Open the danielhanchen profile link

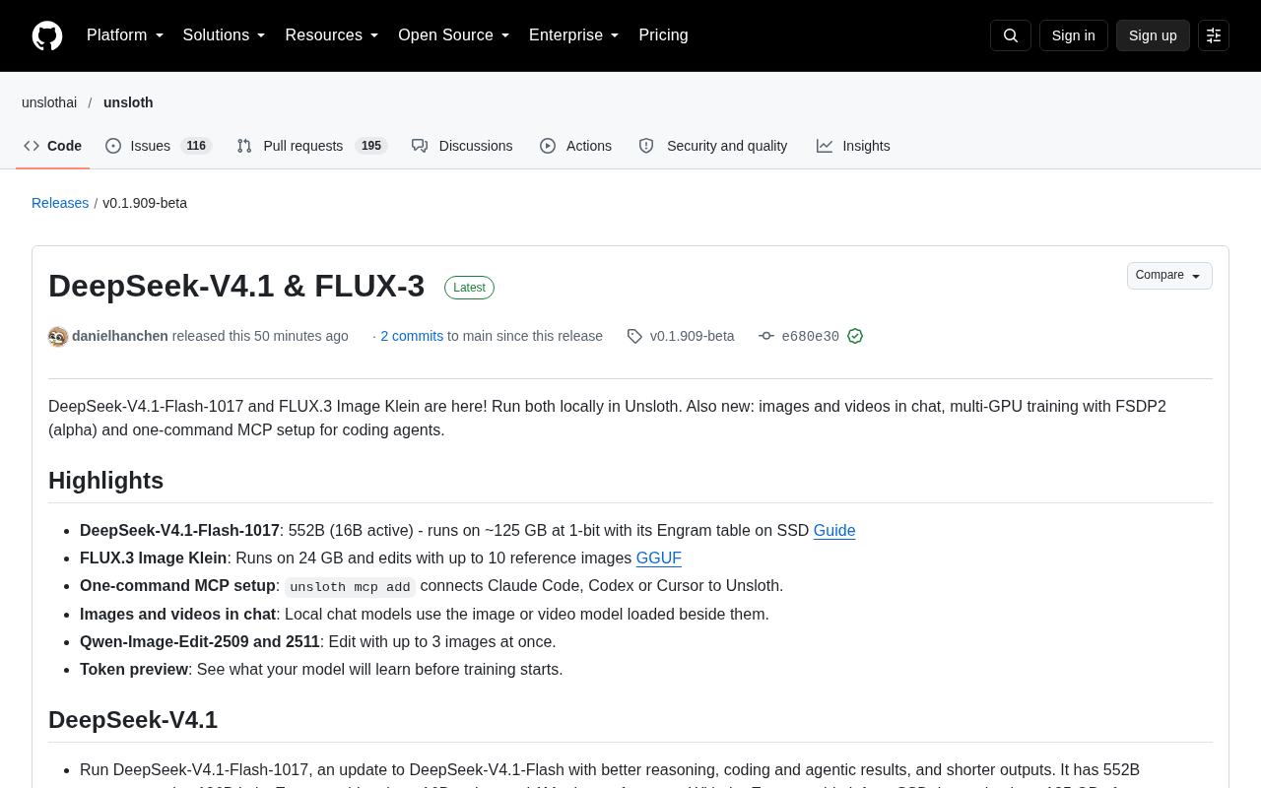120,336
